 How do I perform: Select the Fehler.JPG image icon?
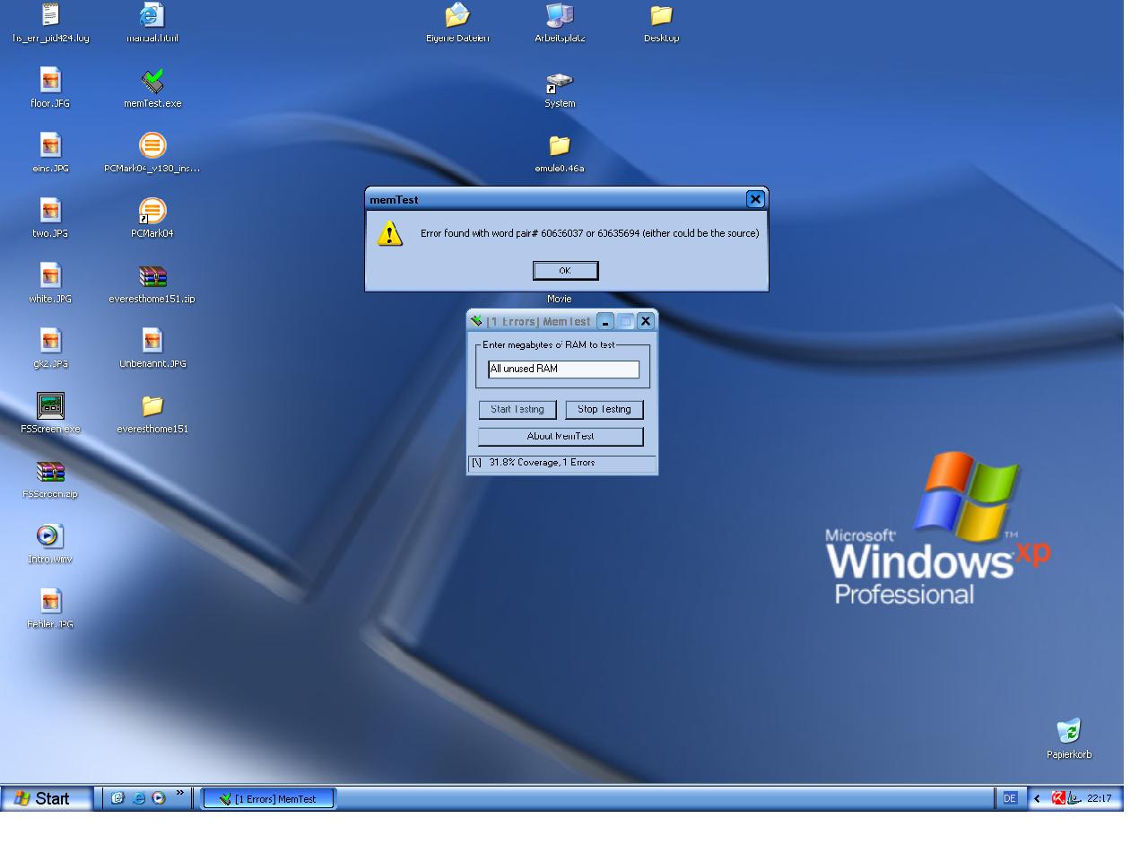tap(50, 601)
